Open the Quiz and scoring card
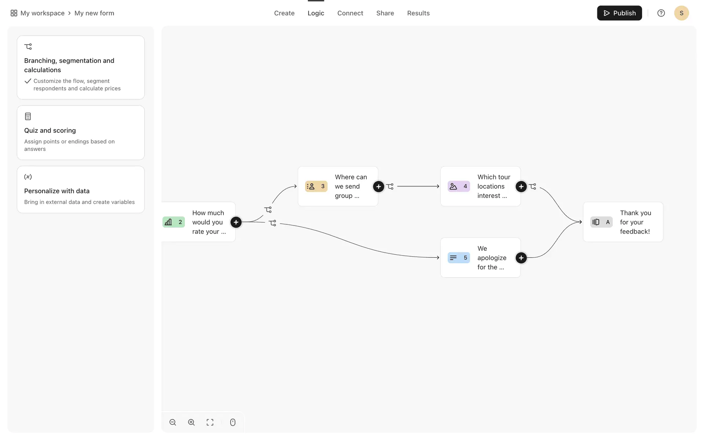 81,133
